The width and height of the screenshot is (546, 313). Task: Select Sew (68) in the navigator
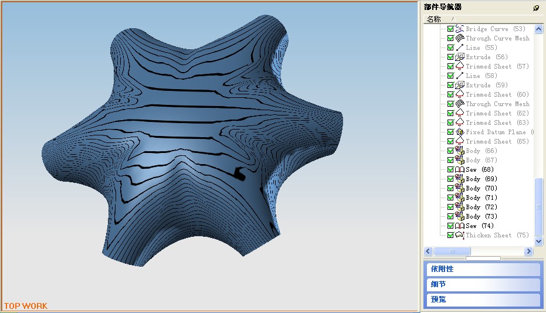480,169
